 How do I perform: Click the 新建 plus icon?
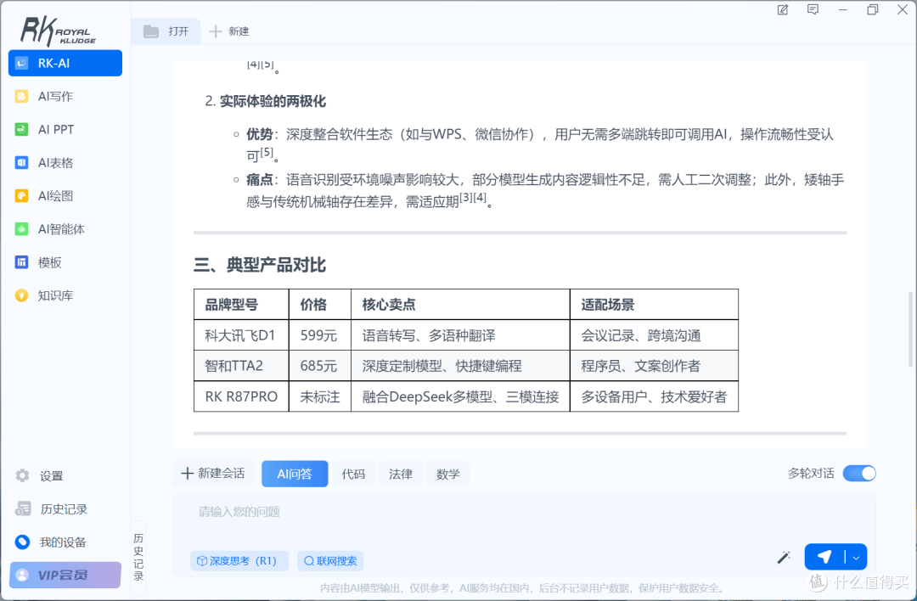(215, 31)
